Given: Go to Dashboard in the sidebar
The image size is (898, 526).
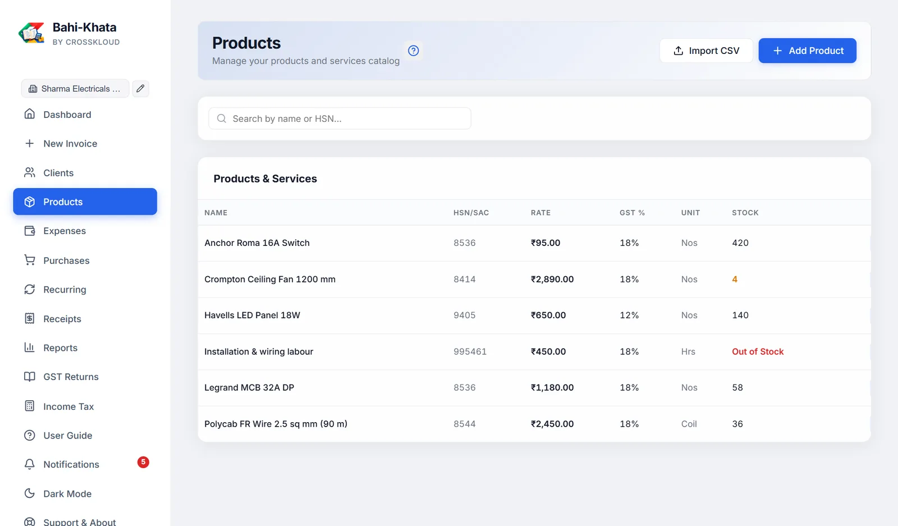Looking at the screenshot, I should tap(85, 115).
